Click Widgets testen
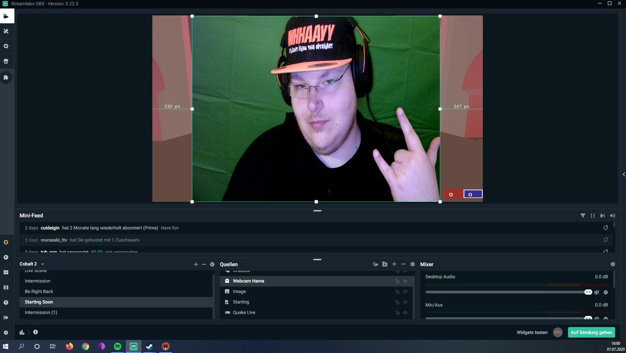The image size is (626, 353). (x=532, y=332)
